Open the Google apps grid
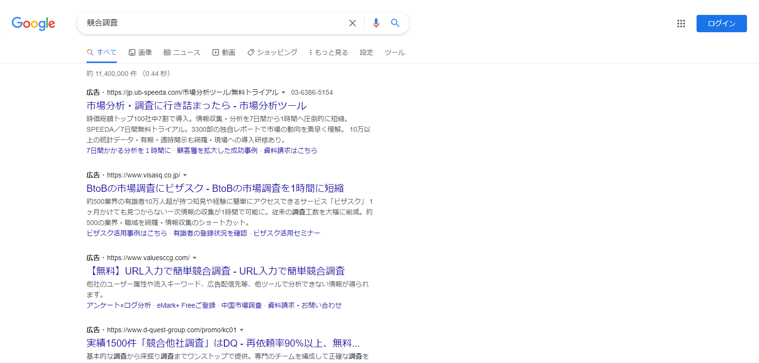 [x=681, y=24]
